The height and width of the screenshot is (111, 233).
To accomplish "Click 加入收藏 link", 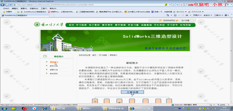I will [185, 21].
